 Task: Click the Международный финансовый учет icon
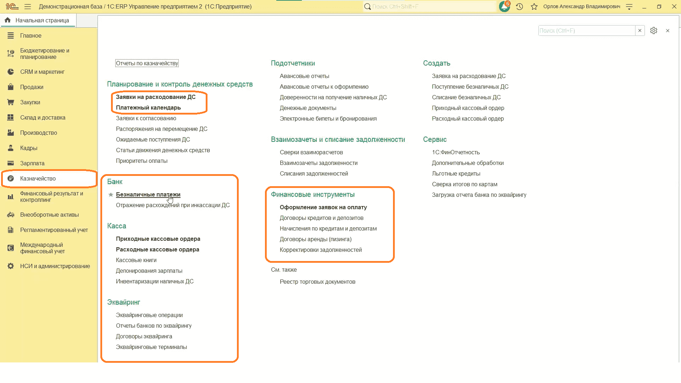(x=11, y=248)
